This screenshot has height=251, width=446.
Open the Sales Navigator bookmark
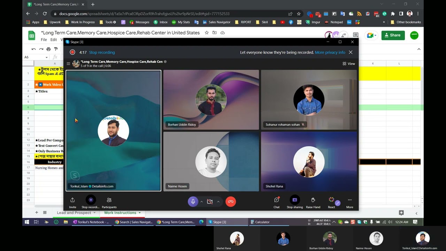pos(216,22)
